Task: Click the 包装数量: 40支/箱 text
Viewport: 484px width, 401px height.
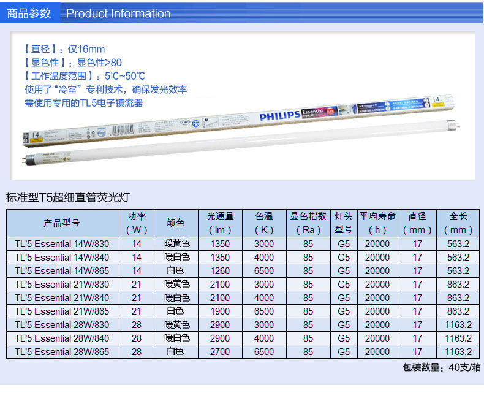Action: point(442,367)
